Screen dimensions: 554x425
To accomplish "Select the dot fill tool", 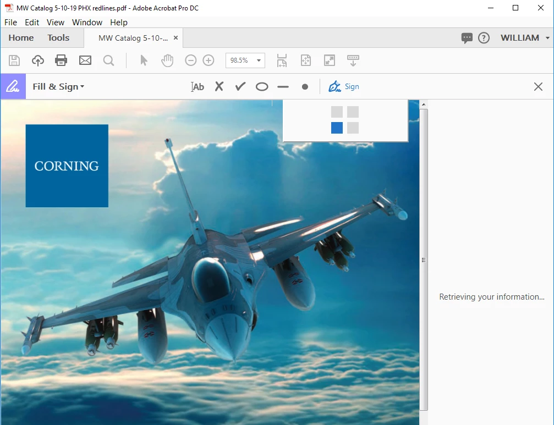I will point(305,87).
